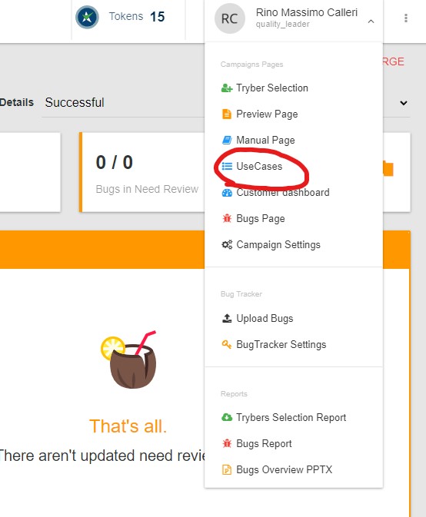
Task: Collapse the user menu chevron
Action: click(x=371, y=22)
